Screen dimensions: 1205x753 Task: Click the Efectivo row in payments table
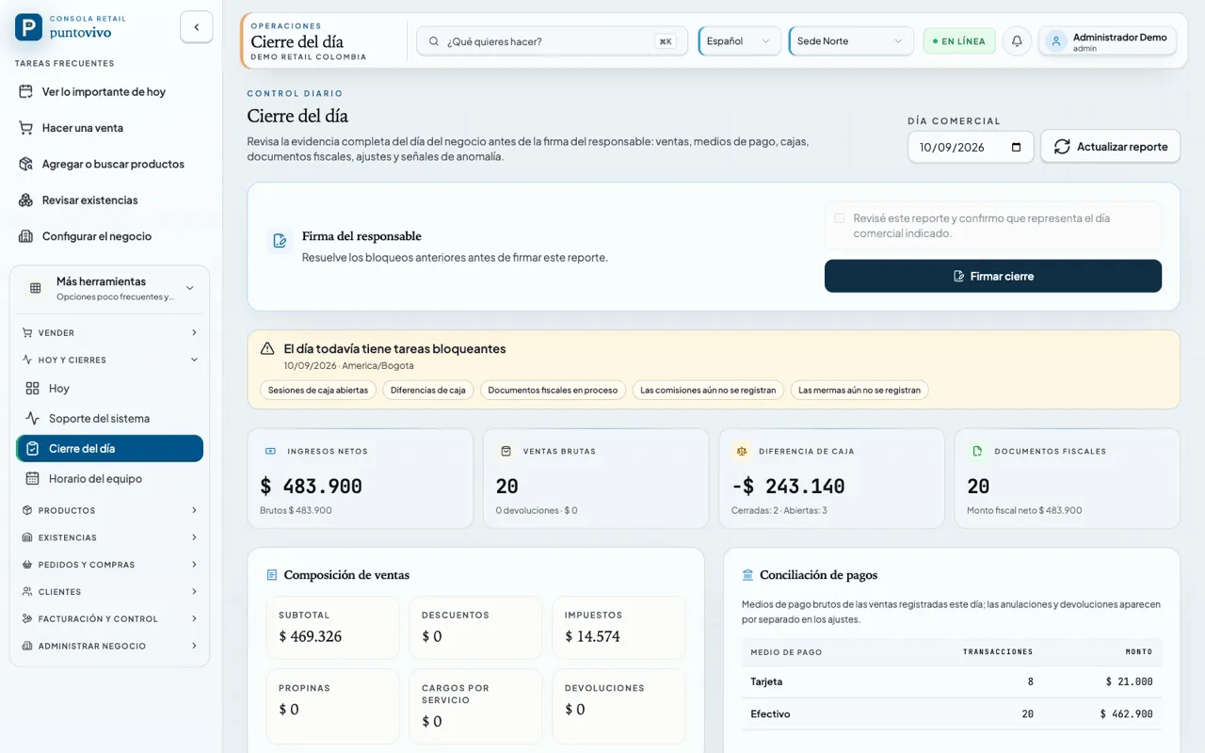(952, 714)
